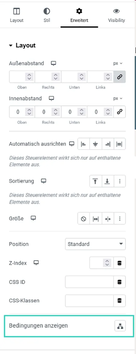The width and height of the screenshot is (136, 354).
Task: Select center alignment under Automatisch ausrichten
Action: coord(96,144)
